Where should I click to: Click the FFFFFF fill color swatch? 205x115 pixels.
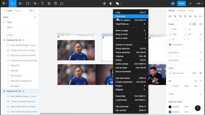(x=170, y=86)
